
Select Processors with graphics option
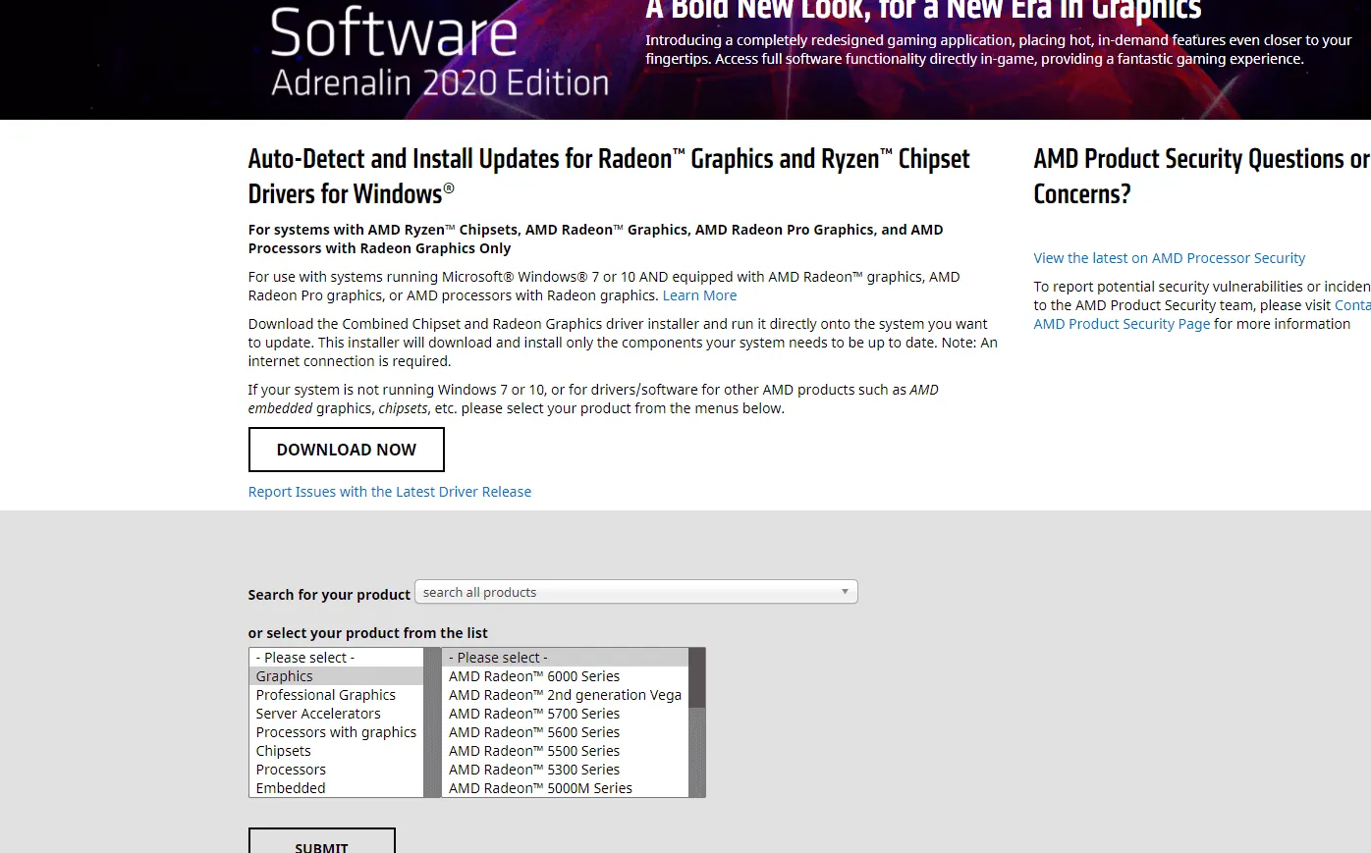(x=336, y=732)
